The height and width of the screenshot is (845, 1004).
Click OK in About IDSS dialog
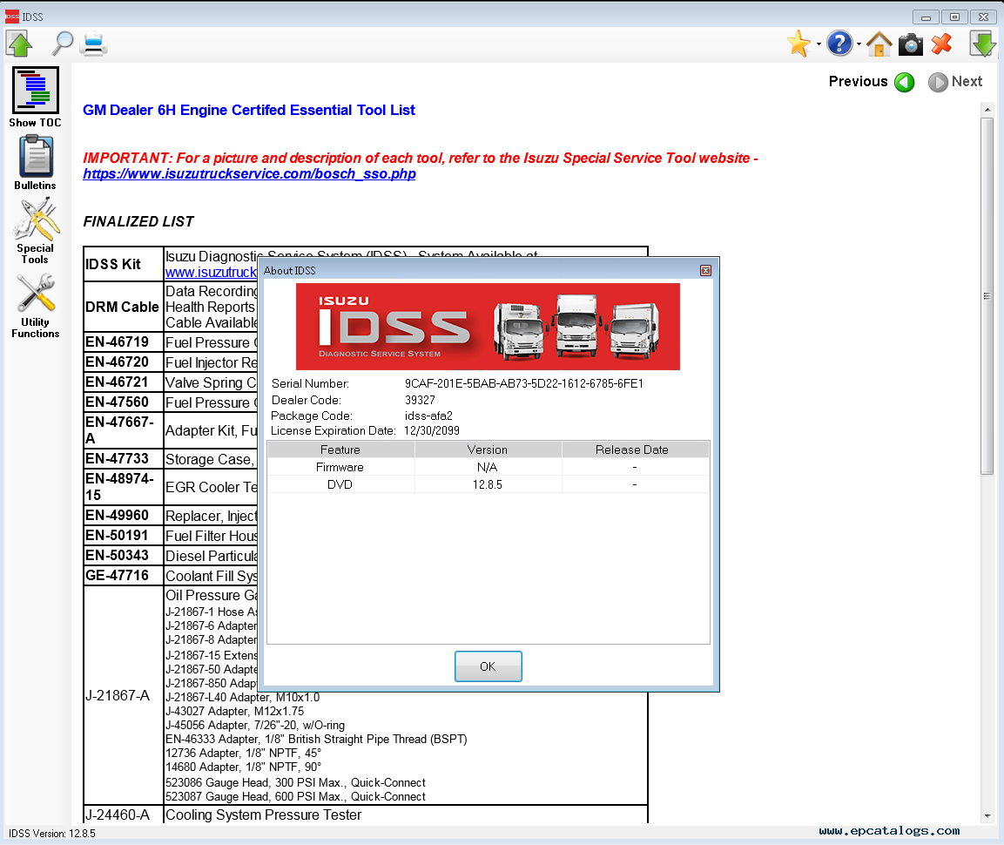pyautogui.click(x=488, y=666)
